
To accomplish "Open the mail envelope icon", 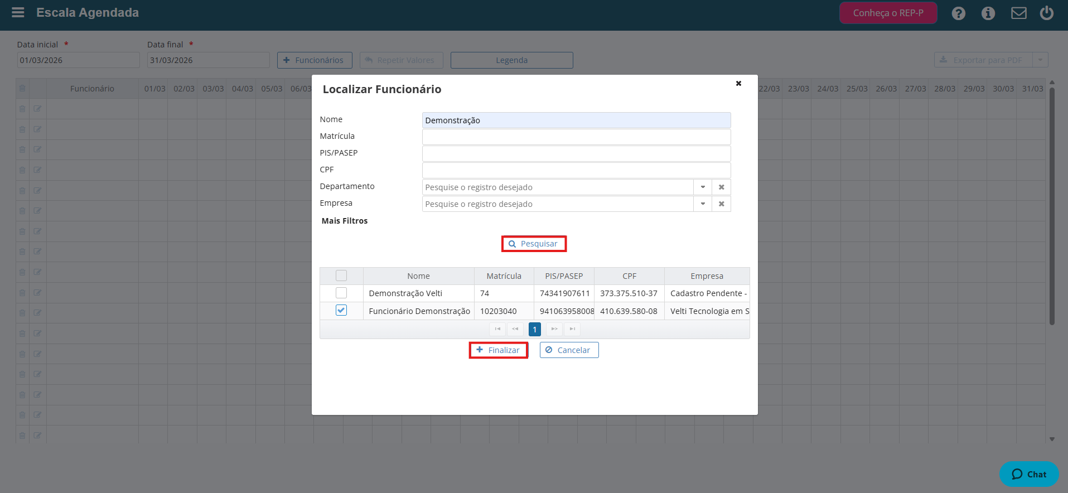I will (1019, 13).
